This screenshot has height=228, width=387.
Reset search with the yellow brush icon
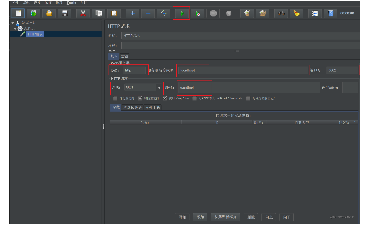pyautogui.click(x=297, y=13)
